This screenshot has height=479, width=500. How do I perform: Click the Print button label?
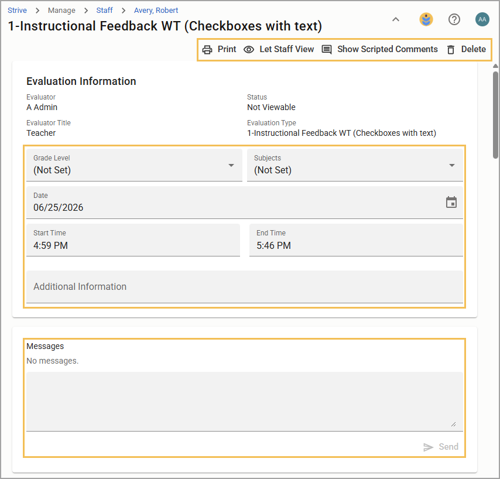(227, 49)
